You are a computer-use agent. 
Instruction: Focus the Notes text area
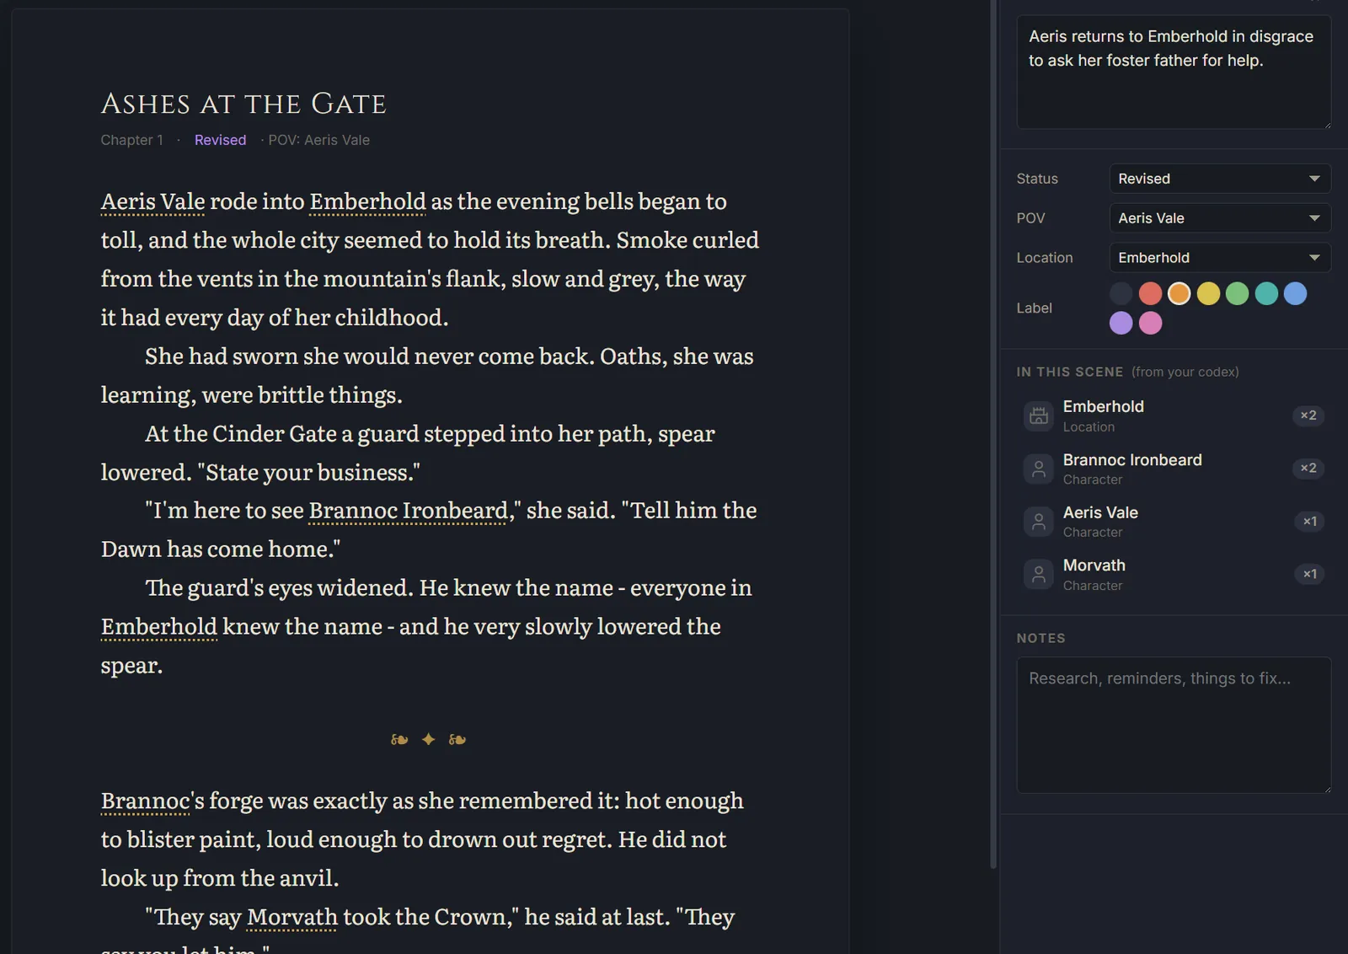[1174, 725]
